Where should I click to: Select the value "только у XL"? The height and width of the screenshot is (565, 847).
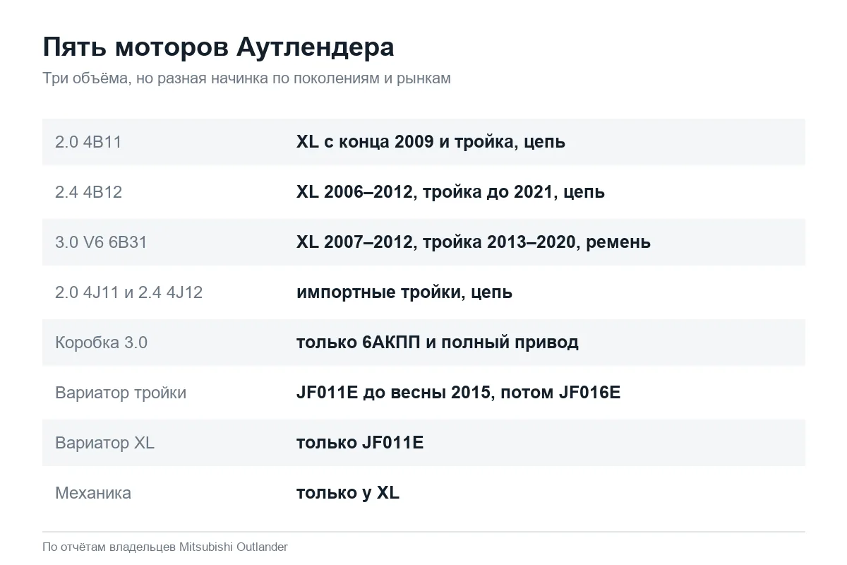[348, 493]
